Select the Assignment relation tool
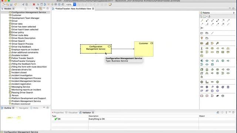The width and height of the screenshot is (237, 133). (x=218, y=20)
